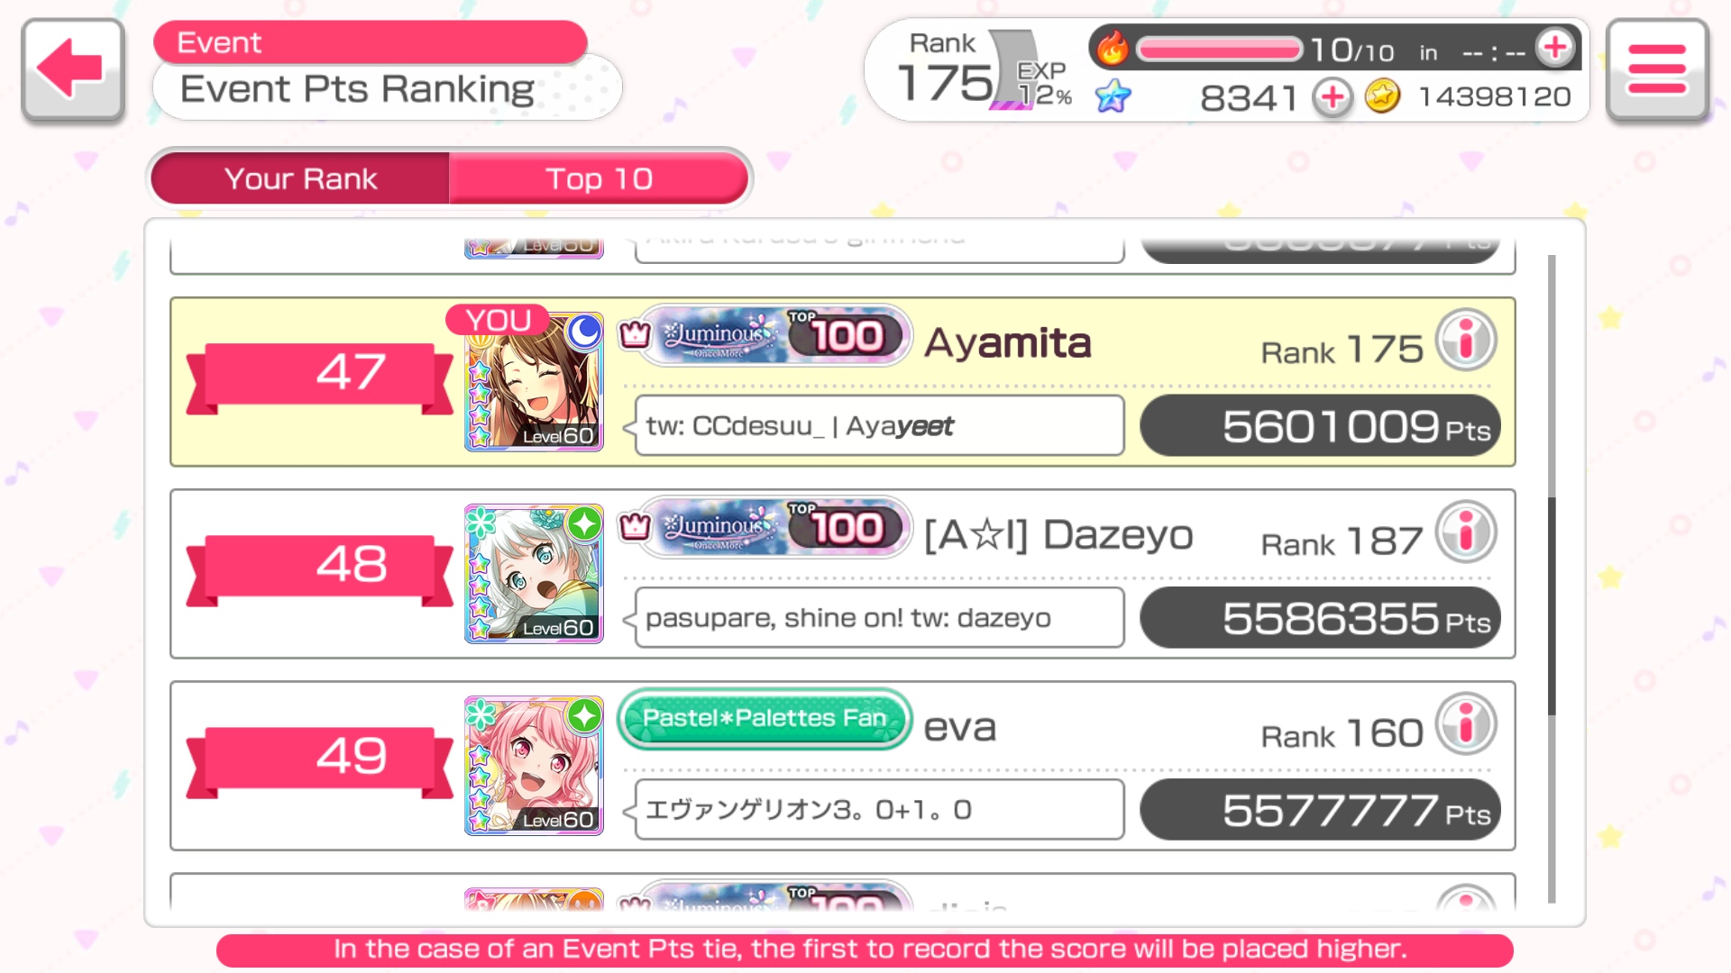Switch to the Your Rank tab

click(300, 178)
